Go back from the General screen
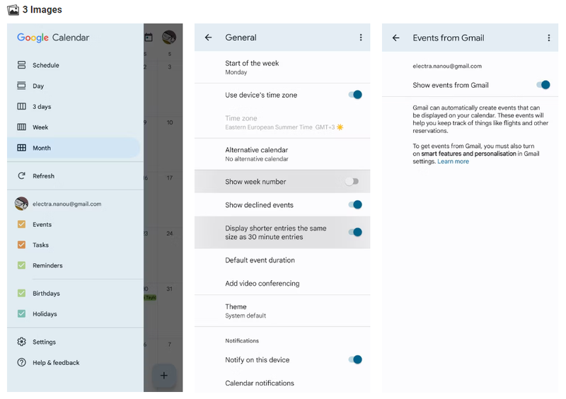 [x=208, y=37]
